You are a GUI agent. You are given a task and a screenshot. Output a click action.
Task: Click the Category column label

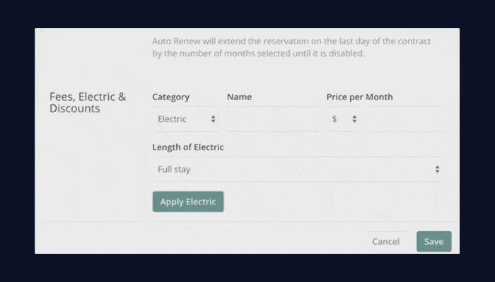coord(171,97)
